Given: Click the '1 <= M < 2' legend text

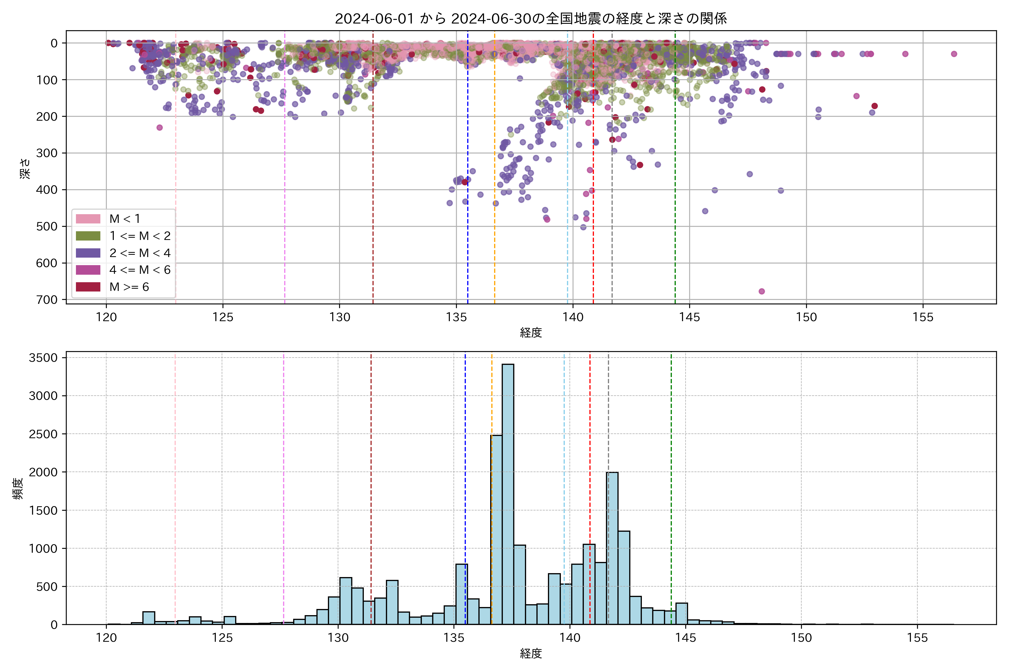Looking at the screenshot, I should [x=140, y=236].
